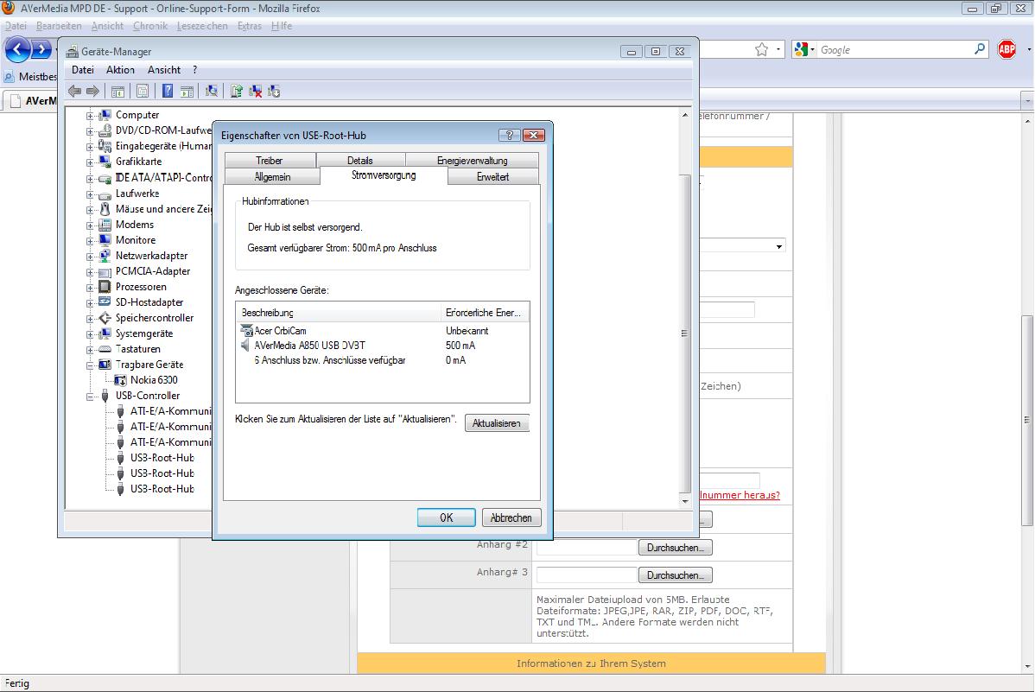The image size is (1035, 692).
Task: Click Durchsuchen for Anhang #2
Action: (x=676, y=548)
